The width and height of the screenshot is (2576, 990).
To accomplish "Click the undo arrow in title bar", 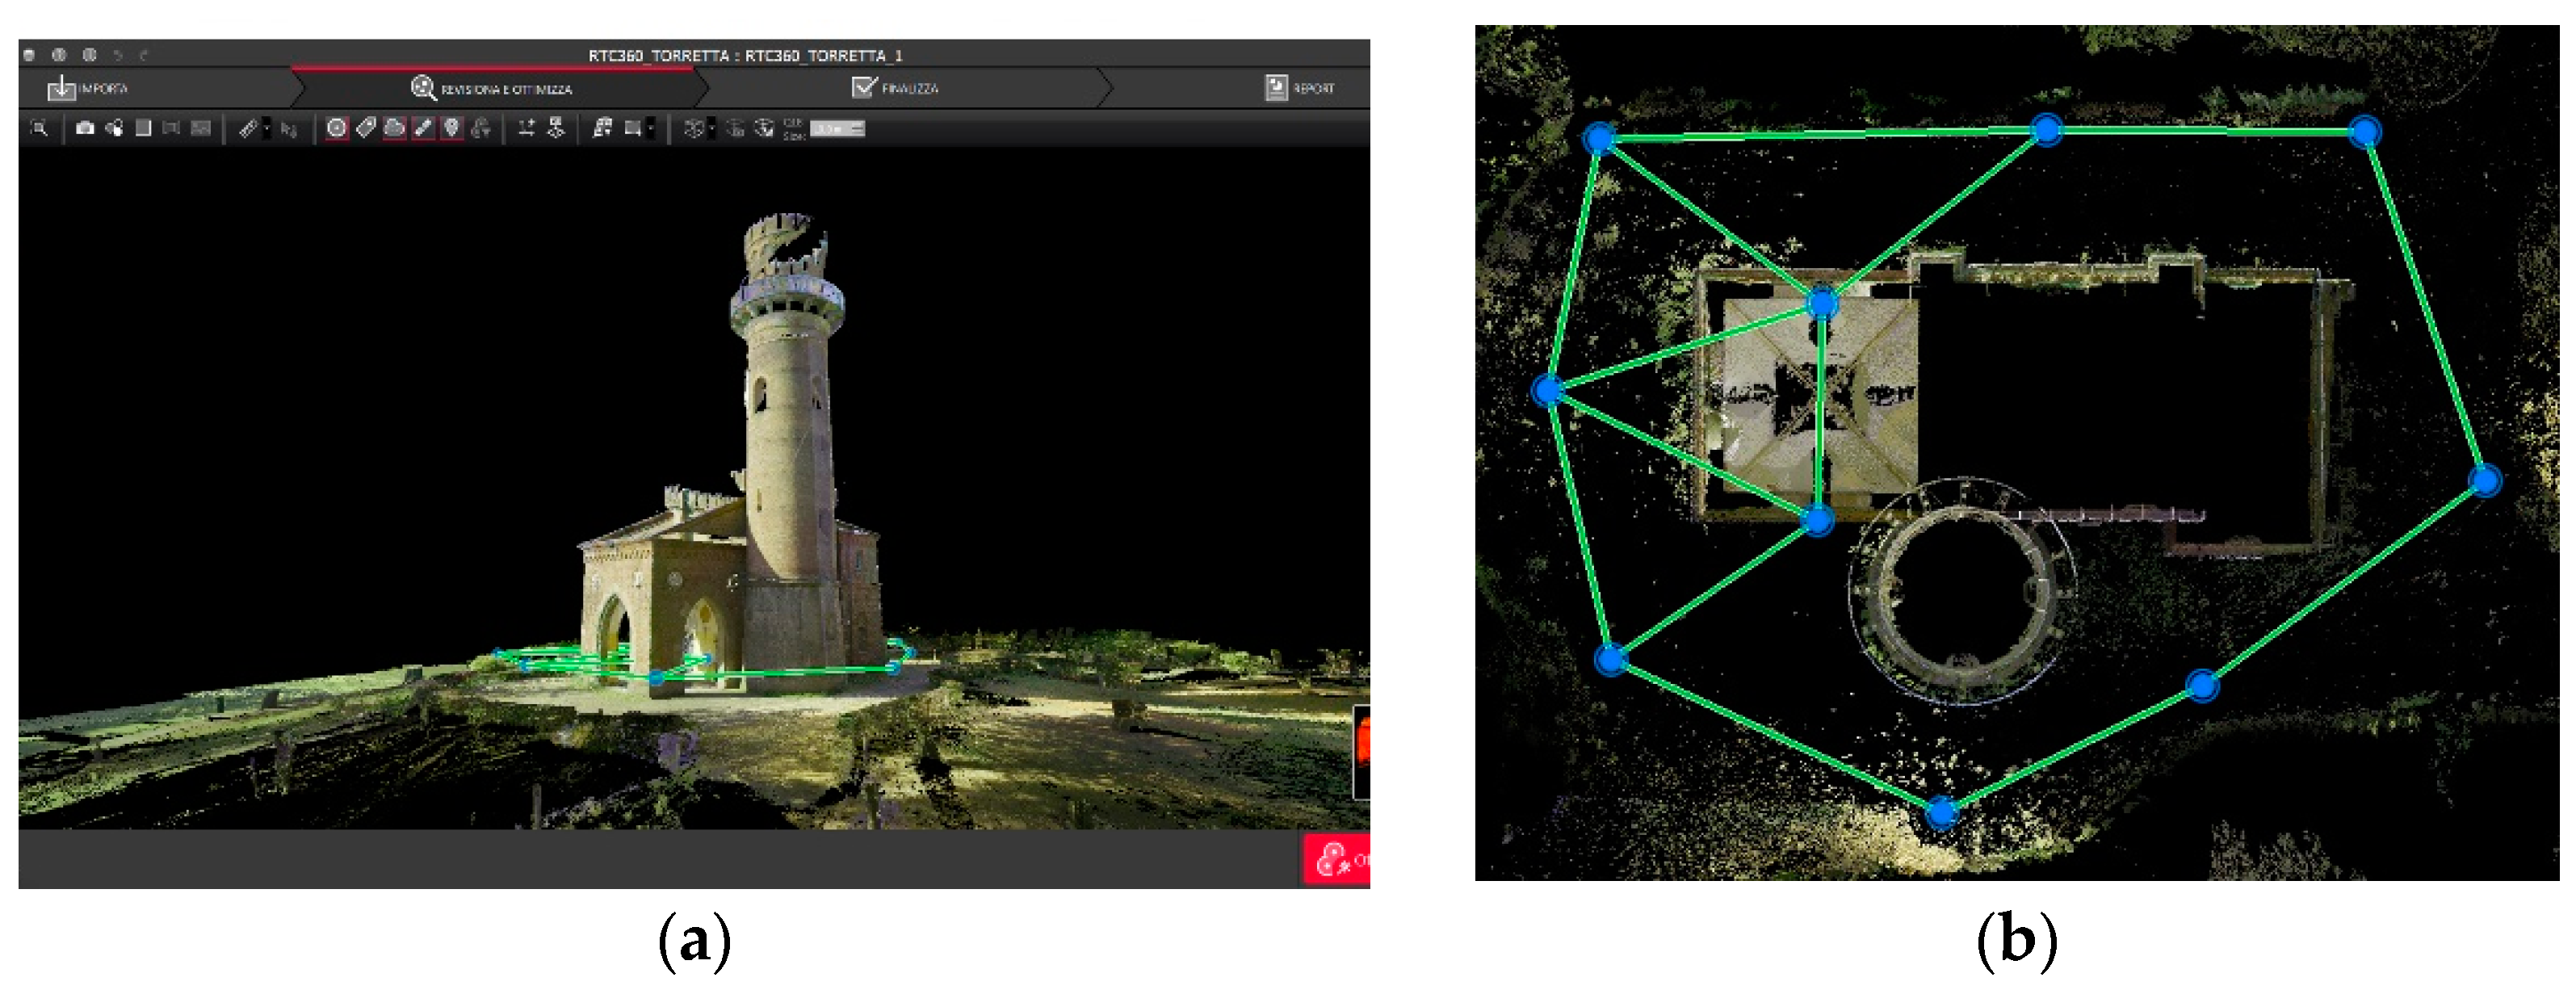I will (x=119, y=55).
